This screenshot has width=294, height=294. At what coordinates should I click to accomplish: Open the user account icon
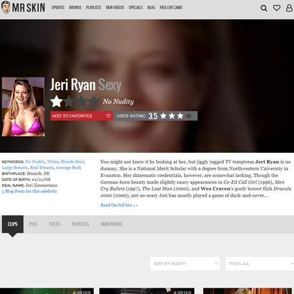coord(289,8)
